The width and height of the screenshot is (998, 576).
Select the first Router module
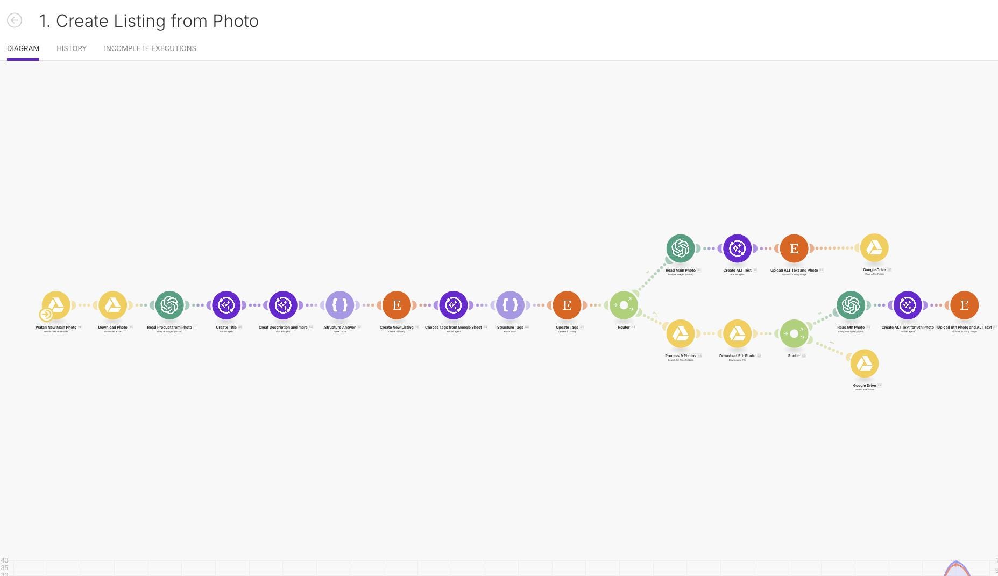(x=624, y=305)
